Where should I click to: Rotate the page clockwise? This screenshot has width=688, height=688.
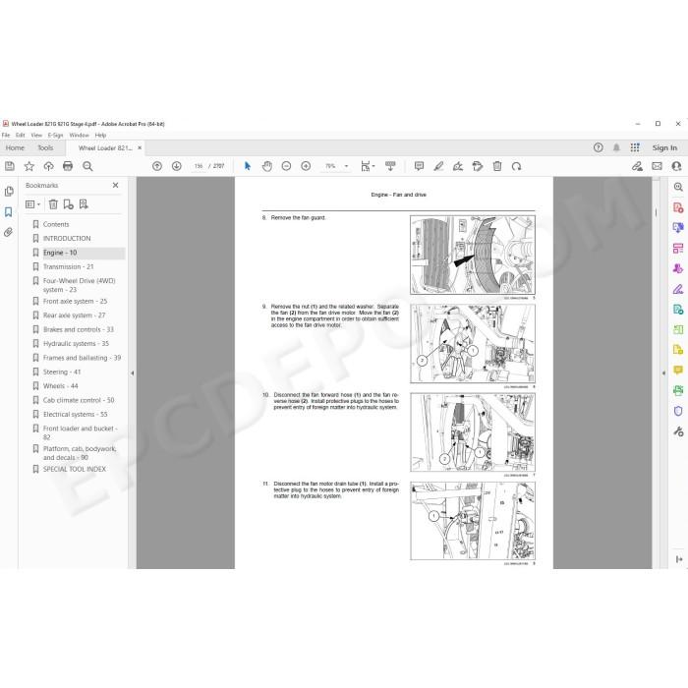516,166
